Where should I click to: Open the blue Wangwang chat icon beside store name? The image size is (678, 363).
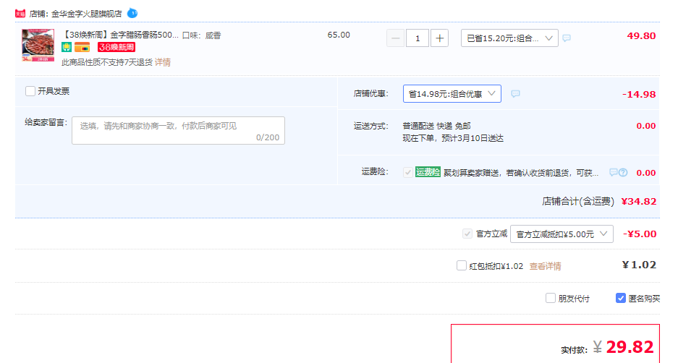point(132,14)
